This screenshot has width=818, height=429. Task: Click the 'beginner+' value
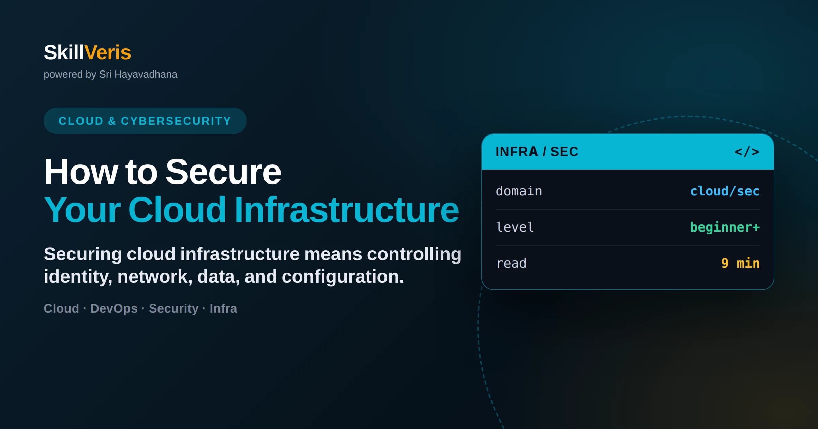click(x=725, y=227)
